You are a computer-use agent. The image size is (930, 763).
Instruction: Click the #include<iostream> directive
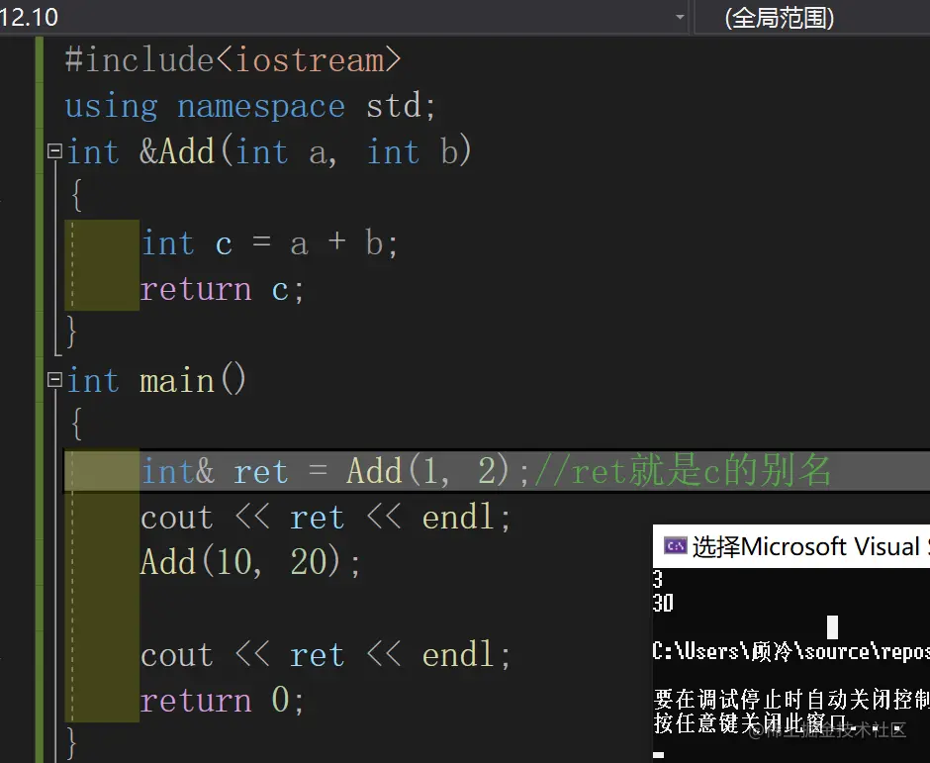coord(232,59)
